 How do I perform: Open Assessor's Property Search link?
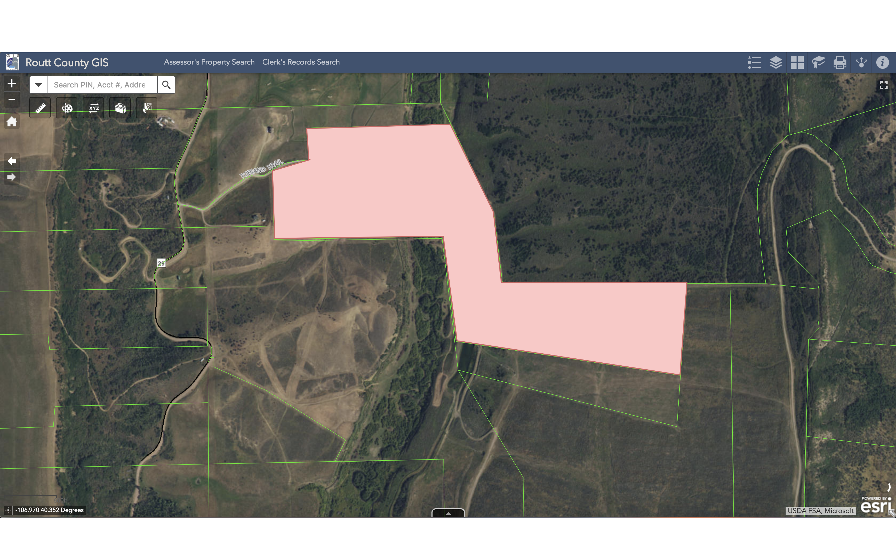(x=209, y=62)
